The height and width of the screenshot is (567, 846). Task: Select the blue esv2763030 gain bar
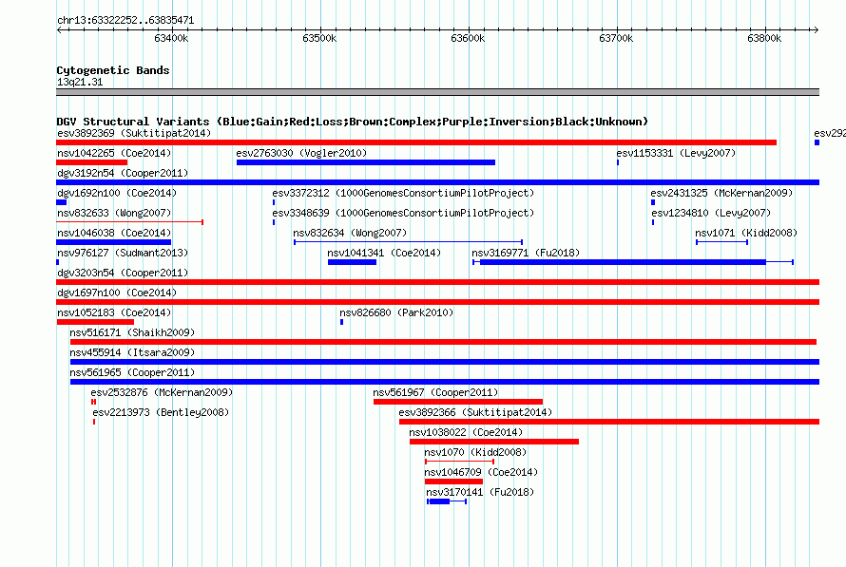(366, 162)
